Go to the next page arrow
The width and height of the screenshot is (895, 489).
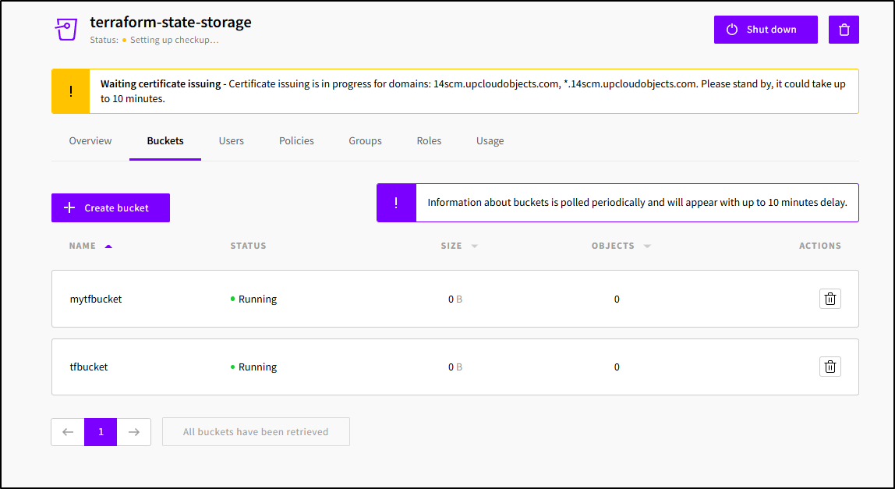134,432
